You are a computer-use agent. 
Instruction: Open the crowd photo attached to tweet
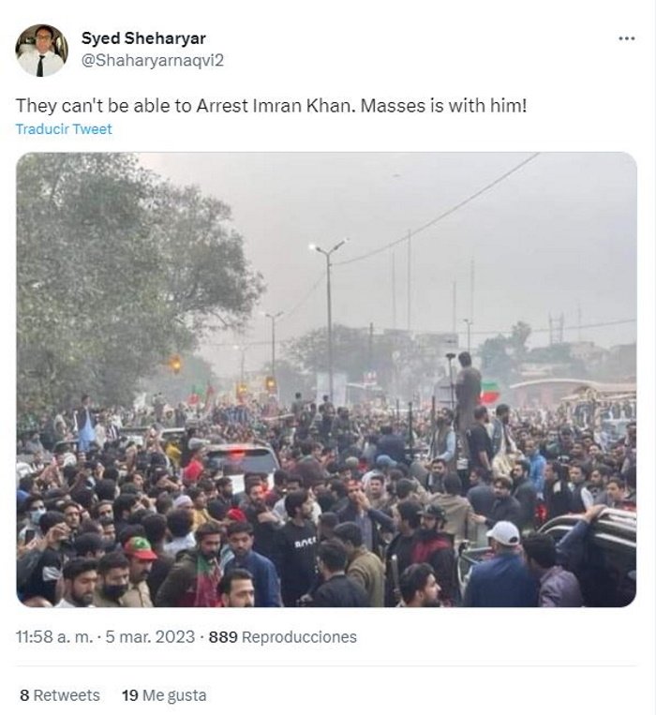[326, 380]
